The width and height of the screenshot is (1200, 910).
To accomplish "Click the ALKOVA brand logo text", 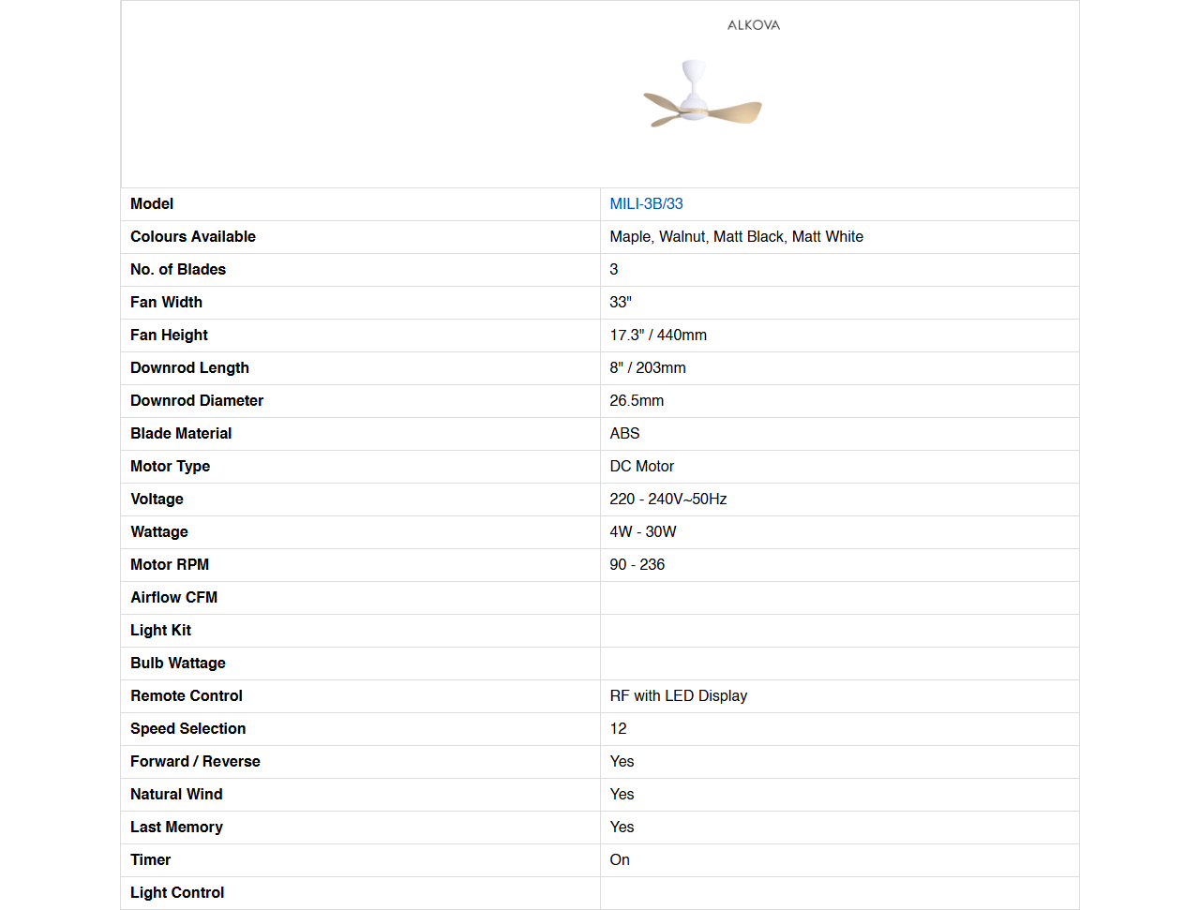I will click(x=754, y=25).
